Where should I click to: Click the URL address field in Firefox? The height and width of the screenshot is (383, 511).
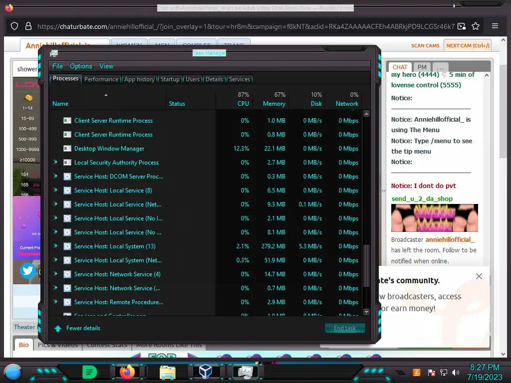[x=246, y=26]
